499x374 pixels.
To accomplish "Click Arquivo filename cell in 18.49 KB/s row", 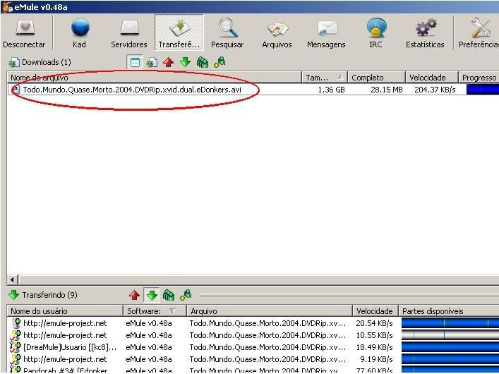I will (267, 347).
